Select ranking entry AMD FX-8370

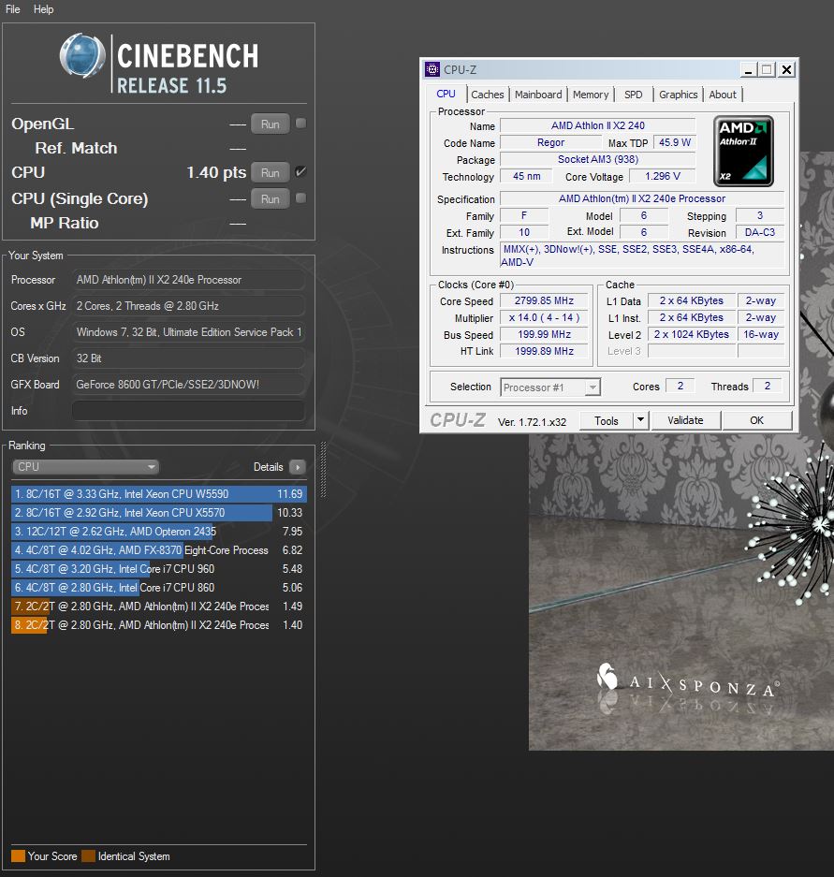coord(159,549)
